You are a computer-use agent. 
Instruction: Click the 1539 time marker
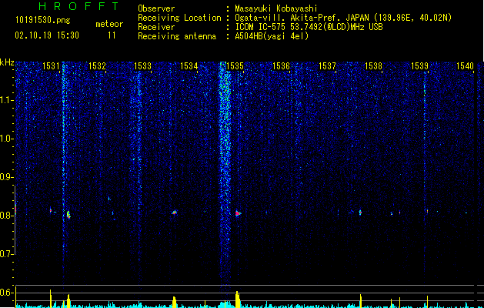pos(419,65)
